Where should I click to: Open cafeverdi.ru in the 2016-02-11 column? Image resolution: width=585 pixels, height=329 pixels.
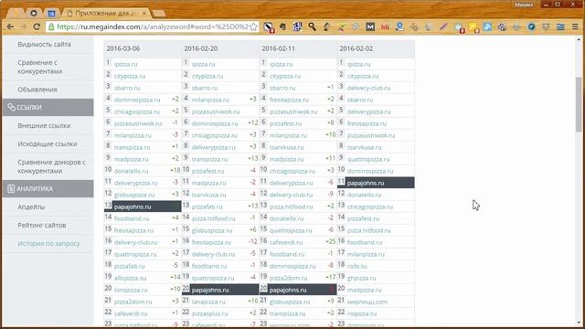click(286, 242)
